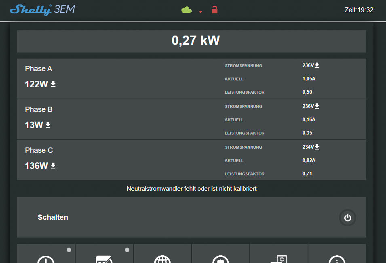
Task: Download Phase C voltage data (234V)
Action: pyautogui.click(x=317, y=147)
